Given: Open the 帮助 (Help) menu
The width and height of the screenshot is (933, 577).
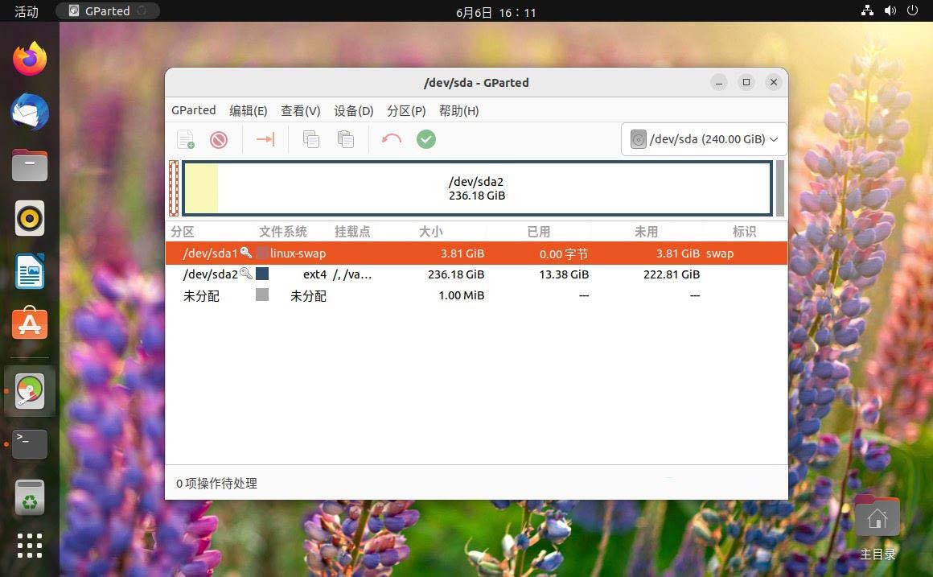Looking at the screenshot, I should point(458,110).
